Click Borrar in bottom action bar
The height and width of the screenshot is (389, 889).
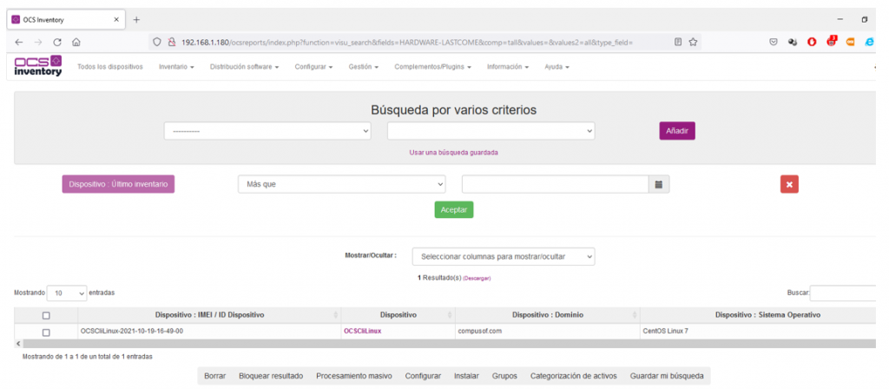(x=215, y=376)
